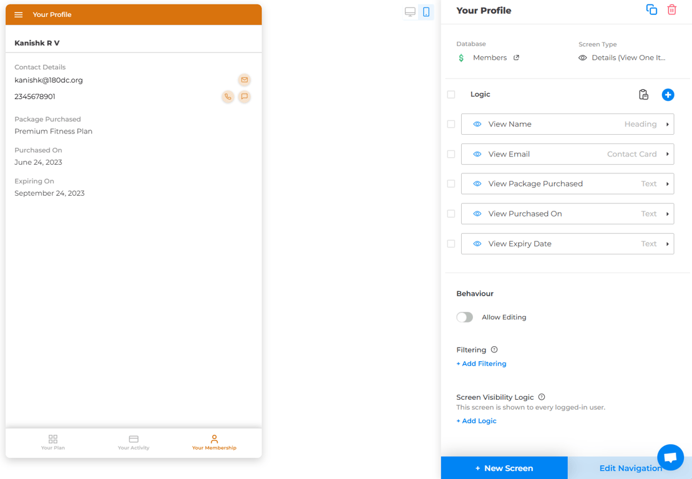Expand the View Name arrow
692x479 pixels.
click(667, 124)
